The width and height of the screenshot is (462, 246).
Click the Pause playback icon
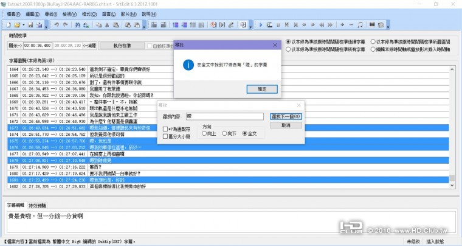[x=278, y=25]
